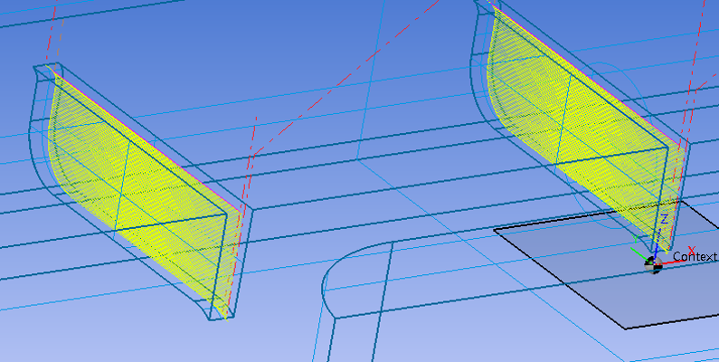The height and width of the screenshot is (362, 719).
Task: Click the red X axis label
Action: tap(692, 250)
